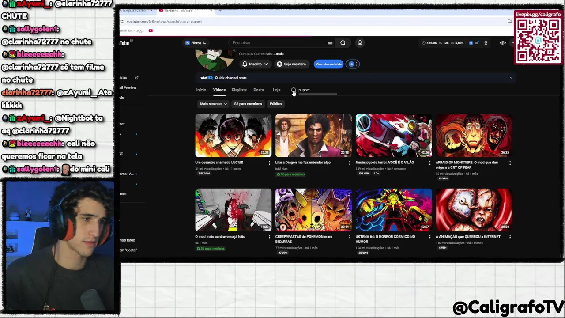The image size is (565, 318).
Task: Open menu for CREEPYPASTAS de POKEMON video
Action: [350, 237]
